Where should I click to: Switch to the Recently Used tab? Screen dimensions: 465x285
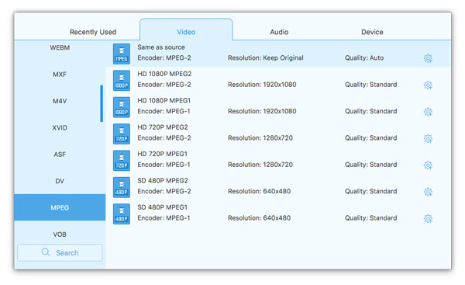[x=93, y=32]
